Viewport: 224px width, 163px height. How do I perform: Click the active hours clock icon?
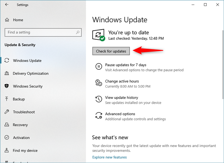point(99,83)
